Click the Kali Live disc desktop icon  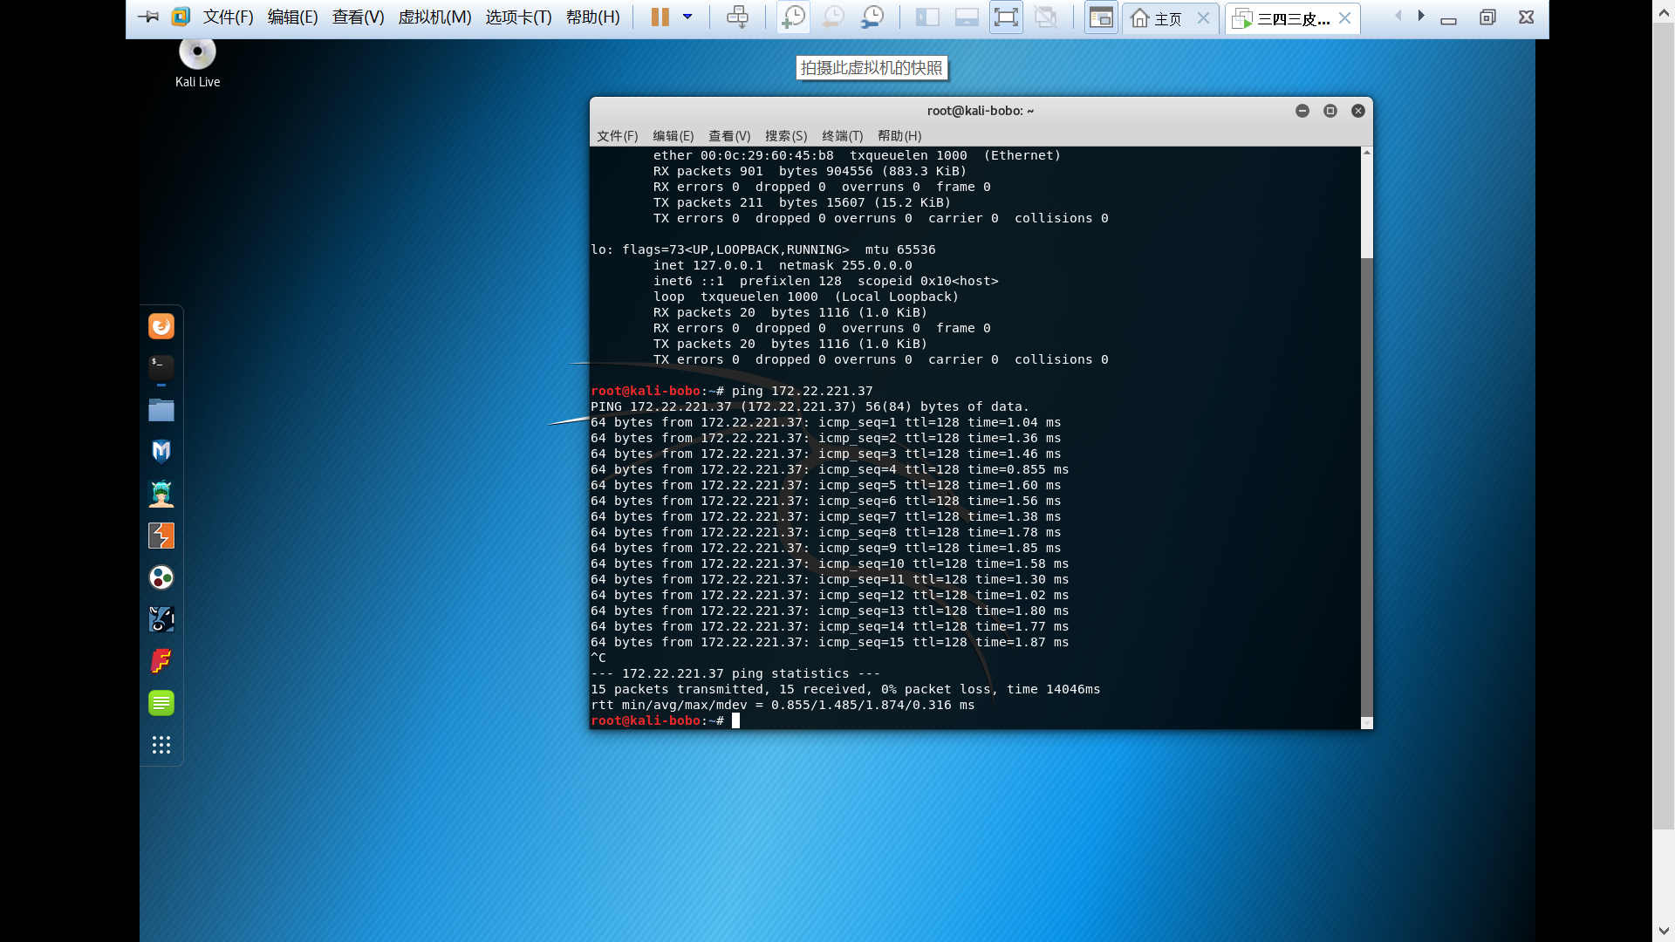point(198,53)
